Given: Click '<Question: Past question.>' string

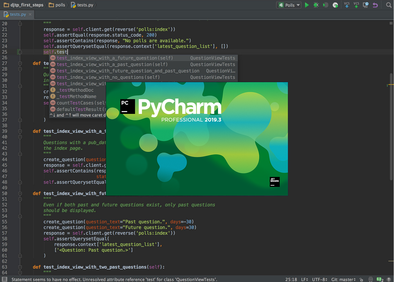Looking at the screenshot, I should (x=94, y=250).
